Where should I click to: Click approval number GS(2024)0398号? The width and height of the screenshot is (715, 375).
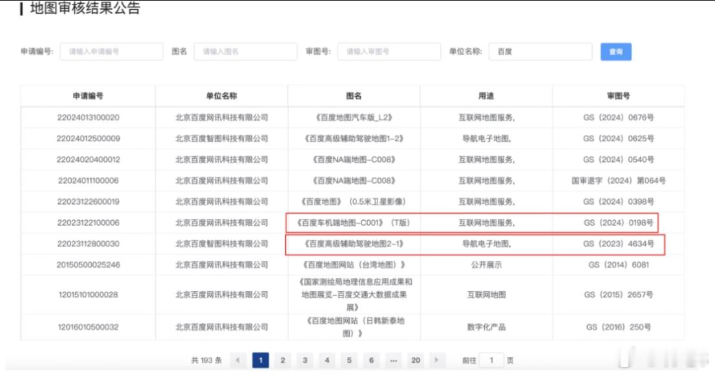(618, 201)
